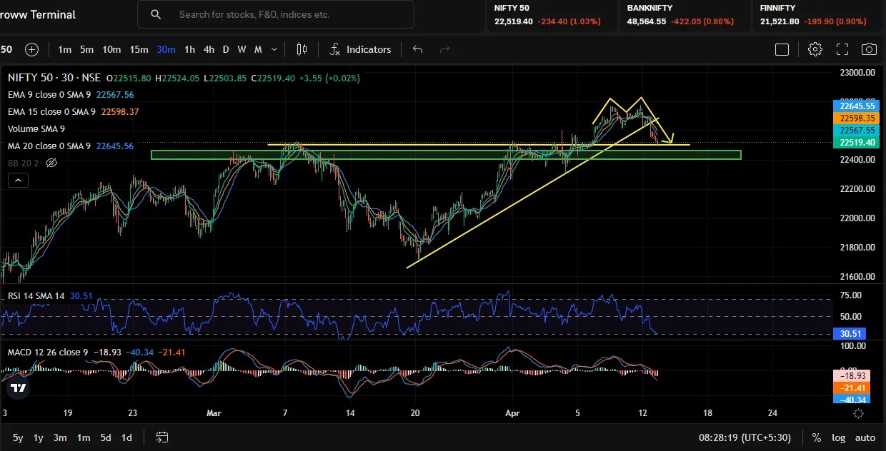This screenshot has height=451, width=886.
Task: Open the Indicators panel
Action: click(x=360, y=49)
